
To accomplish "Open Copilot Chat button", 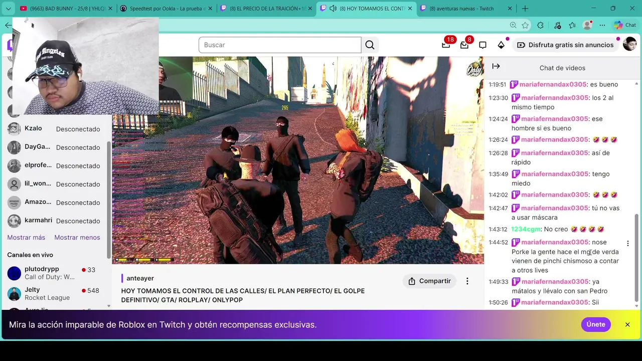I will click(x=625, y=25).
